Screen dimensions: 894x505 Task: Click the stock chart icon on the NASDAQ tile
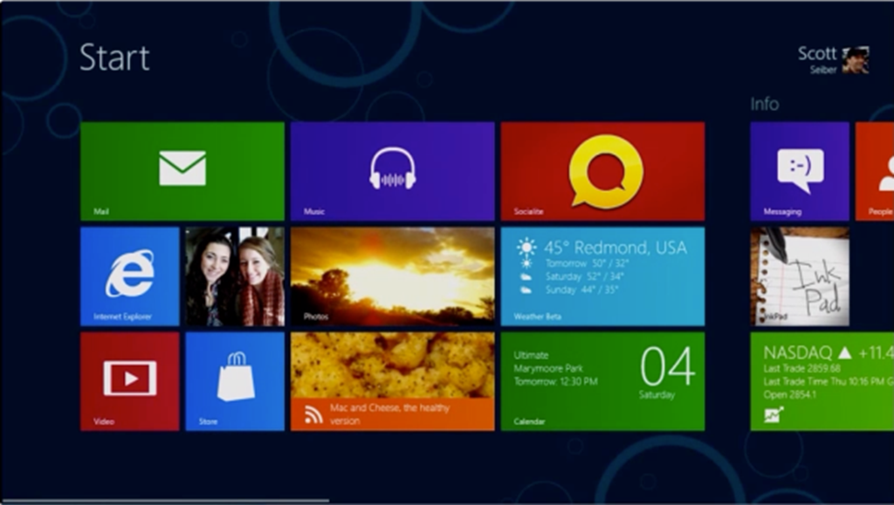774,414
